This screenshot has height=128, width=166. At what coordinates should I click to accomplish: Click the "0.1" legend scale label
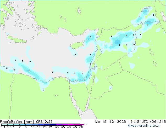pyautogui.click(x=3, y=127)
